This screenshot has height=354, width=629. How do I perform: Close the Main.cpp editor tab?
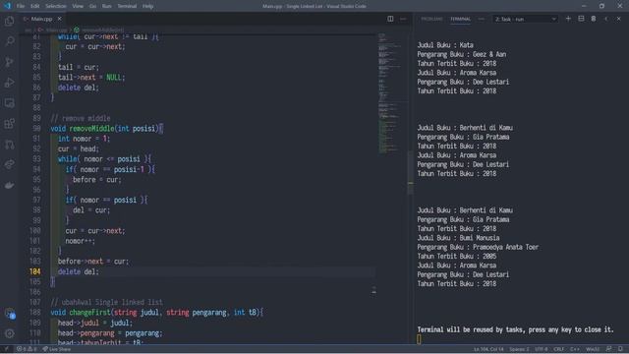point(59,19)
